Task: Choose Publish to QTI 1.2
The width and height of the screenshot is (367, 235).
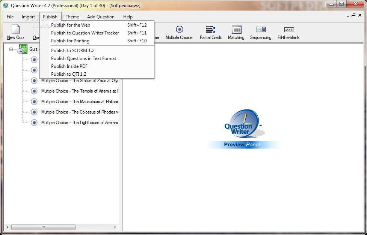Action: [x=97, y=74]
